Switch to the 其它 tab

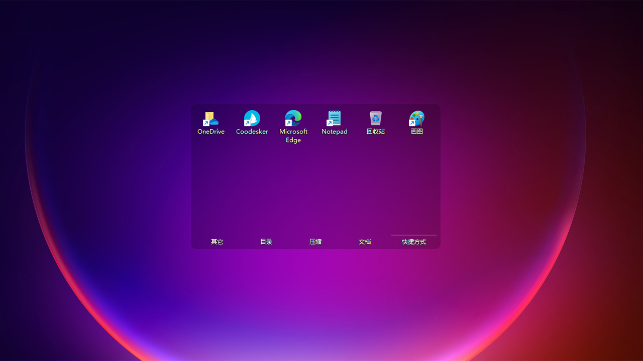[217, 242]
